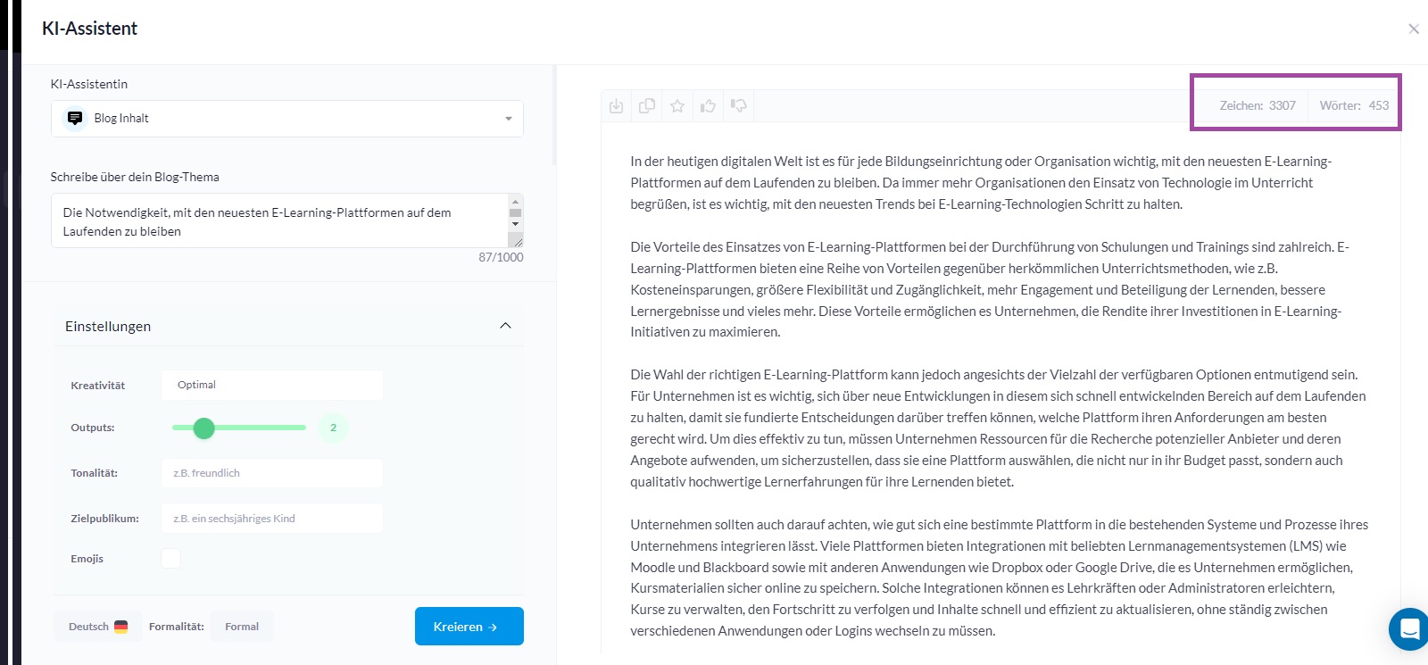Open the chat bubble widget
This screenshot has height=665, width=1428.
pos(1409,629)
